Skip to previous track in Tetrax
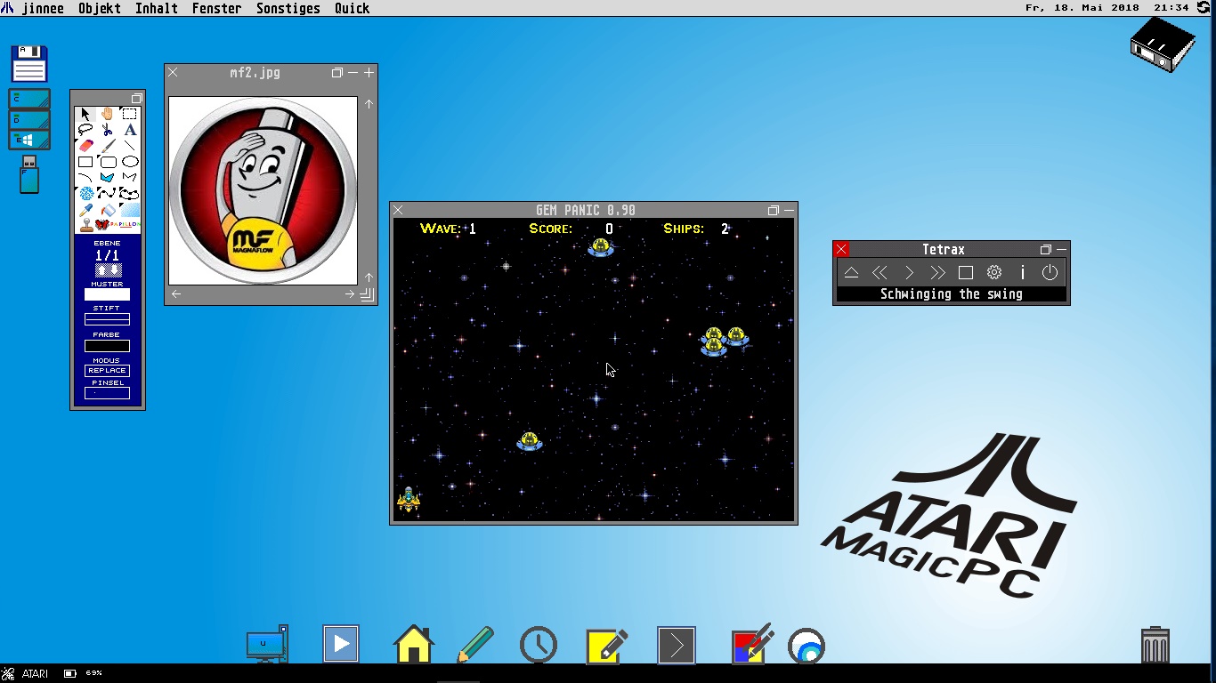The height and width of the screenshot is (683, 1216). [880, 273]
